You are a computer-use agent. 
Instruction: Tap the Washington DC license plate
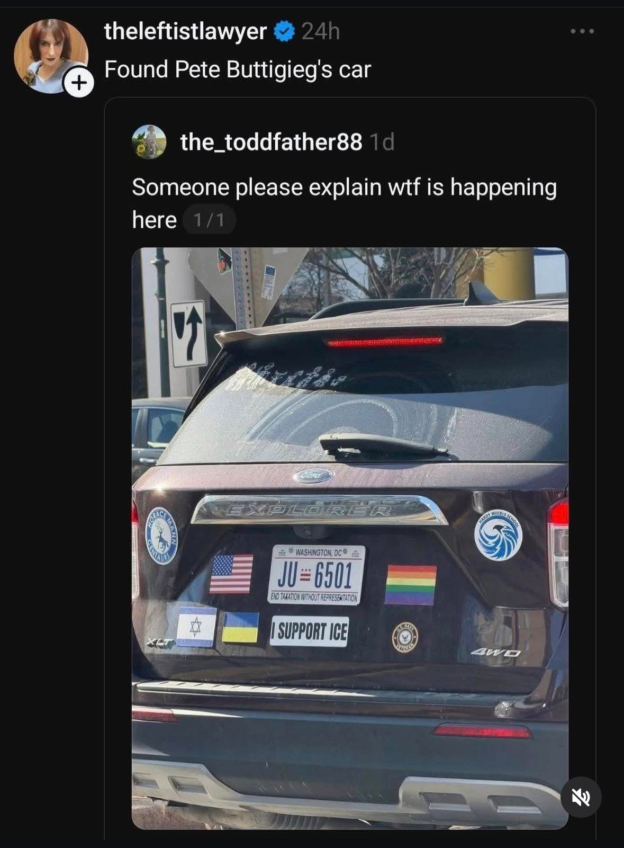pos(316,575)
